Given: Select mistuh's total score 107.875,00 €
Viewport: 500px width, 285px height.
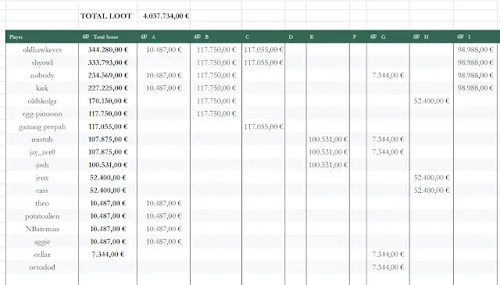Looking at the screenshot, I should [108, 139].
